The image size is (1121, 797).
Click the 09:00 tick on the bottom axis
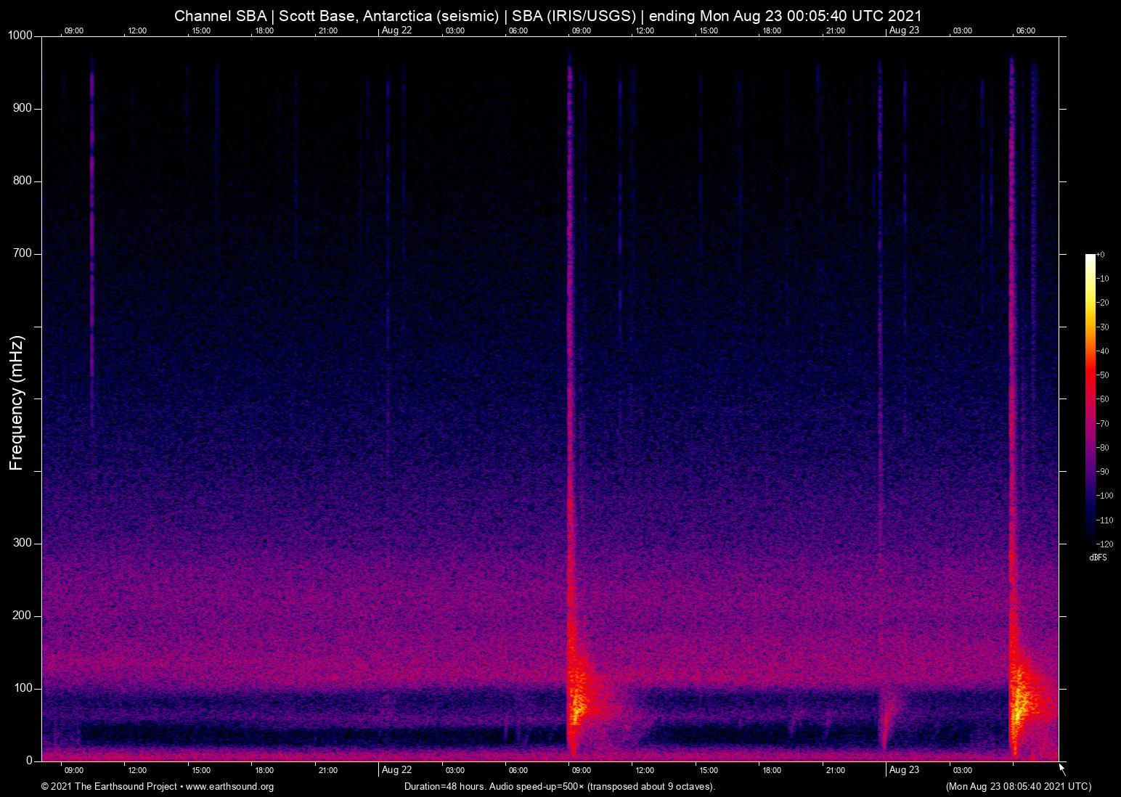[x=74, y=770]
